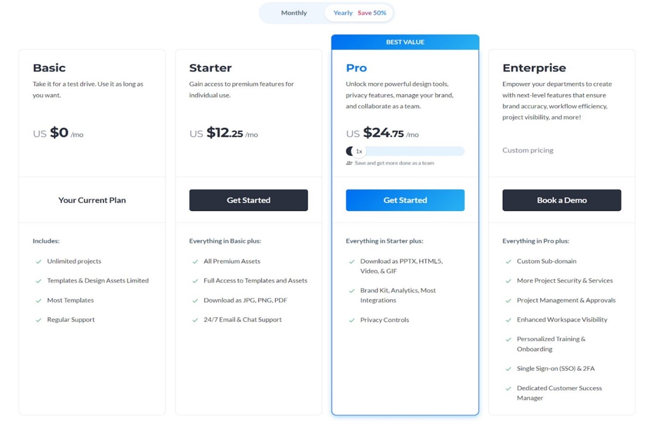The height and width of the screenshot is (425, 654).
Task: Click the 1x team size slider handle
Action: [x=358, y=151]
